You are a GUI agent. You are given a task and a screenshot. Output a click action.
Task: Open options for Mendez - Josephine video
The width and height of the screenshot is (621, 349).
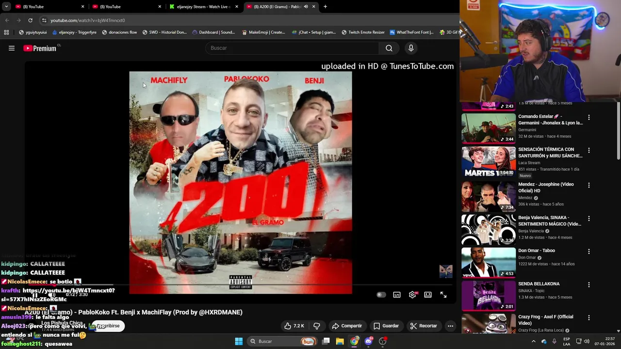click(x=589, y=185)
